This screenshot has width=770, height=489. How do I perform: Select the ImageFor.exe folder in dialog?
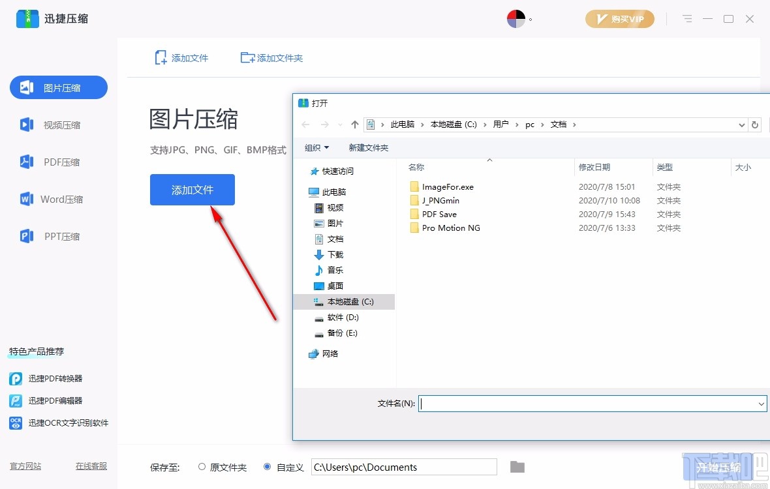[448, 186]
